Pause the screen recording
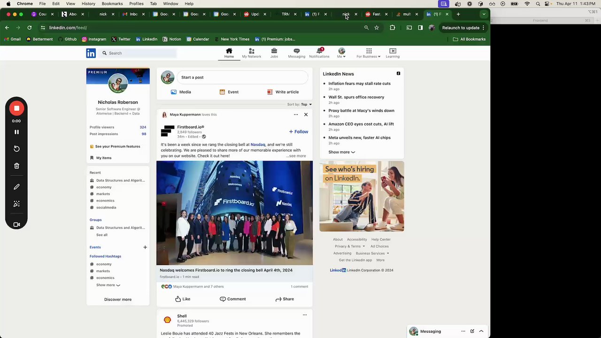The width and height of the screenshot is (601, 338). point(16,132)
